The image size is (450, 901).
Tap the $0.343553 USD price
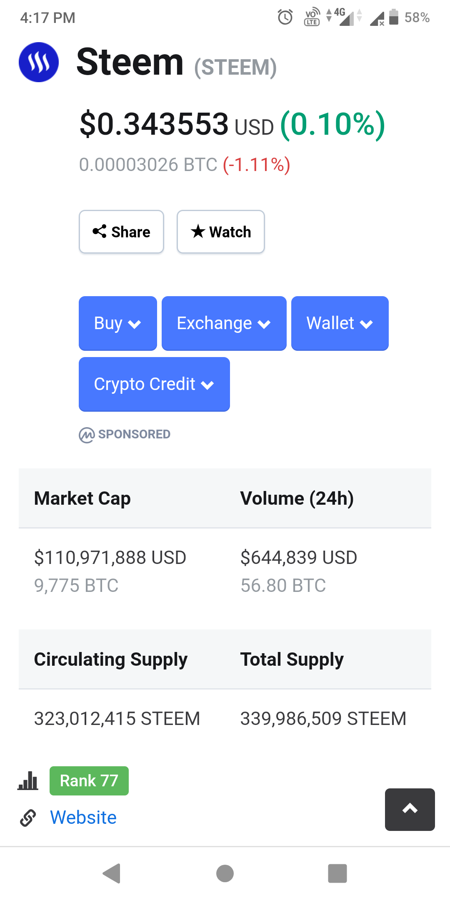coord(177,124)
